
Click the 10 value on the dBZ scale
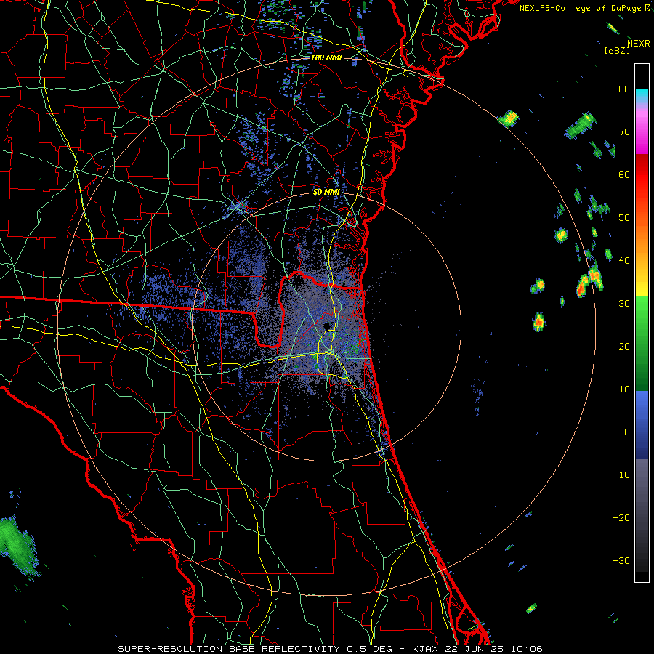[x=624, y=389]
